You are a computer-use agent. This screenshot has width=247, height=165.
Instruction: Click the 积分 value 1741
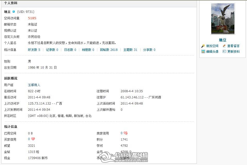124,139
